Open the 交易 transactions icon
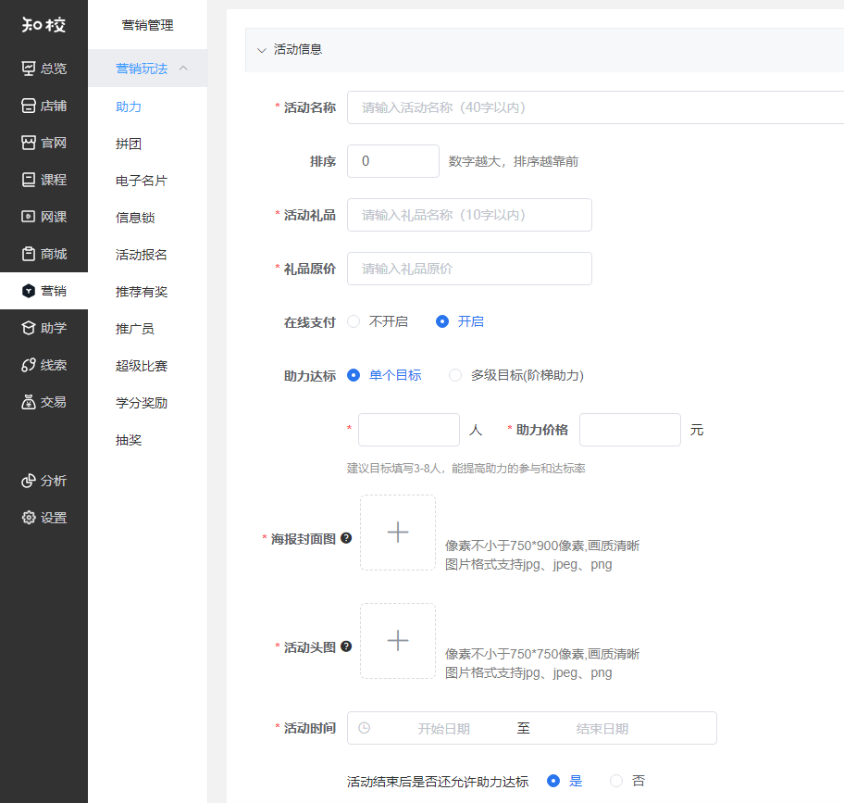Viewport: 844px width, 803px height. (29, 402)
